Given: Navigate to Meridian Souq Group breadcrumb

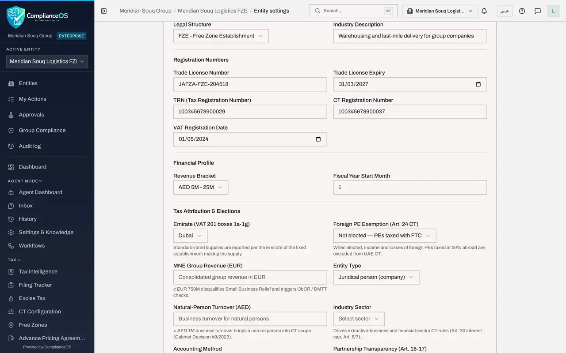Looking at the screenshot, I should coord(145,11).
